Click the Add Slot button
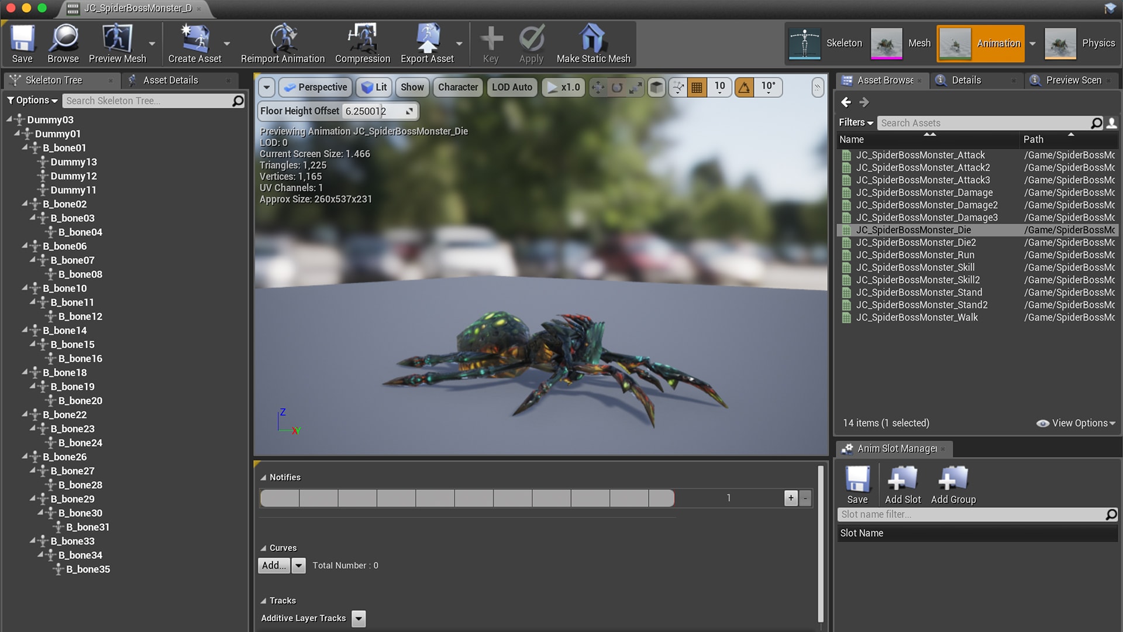 [902, 483]
